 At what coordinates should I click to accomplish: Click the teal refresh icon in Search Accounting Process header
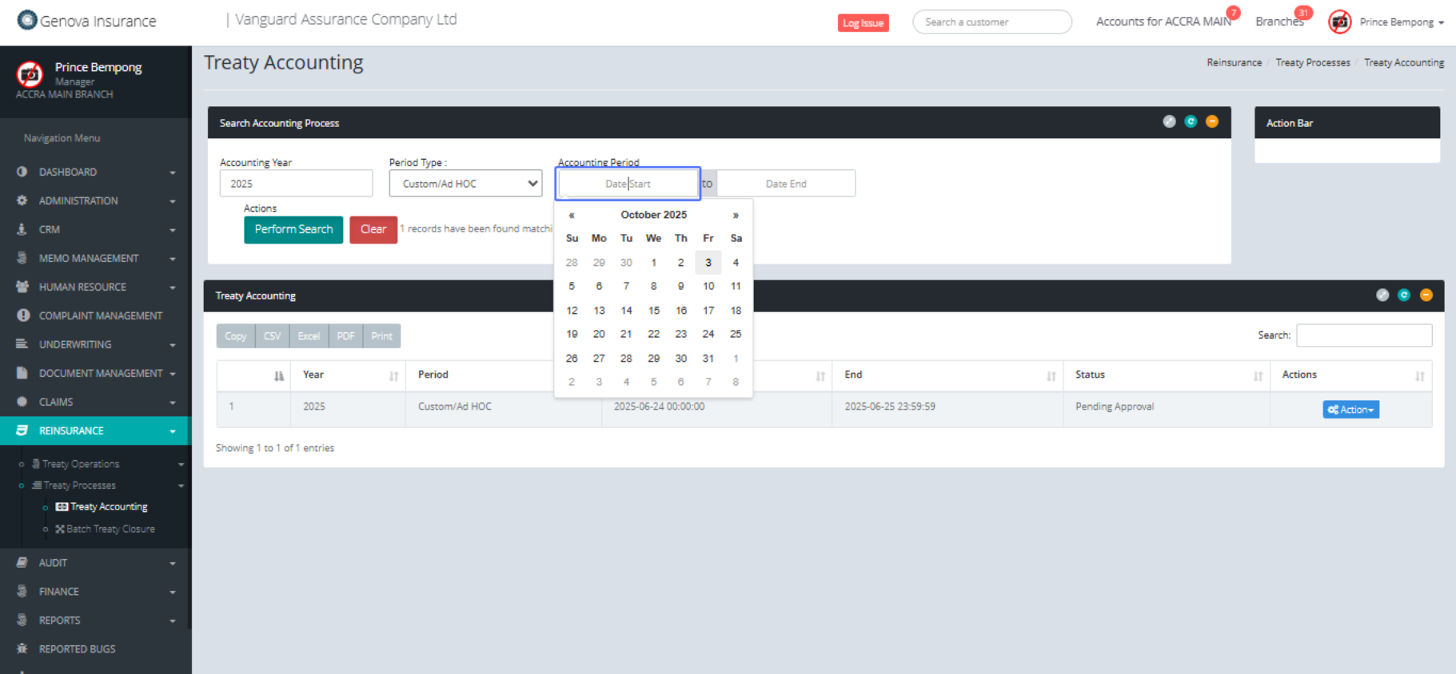click(x=1191, y=121)
